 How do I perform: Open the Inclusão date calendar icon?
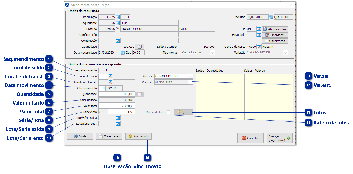[271, 17]
